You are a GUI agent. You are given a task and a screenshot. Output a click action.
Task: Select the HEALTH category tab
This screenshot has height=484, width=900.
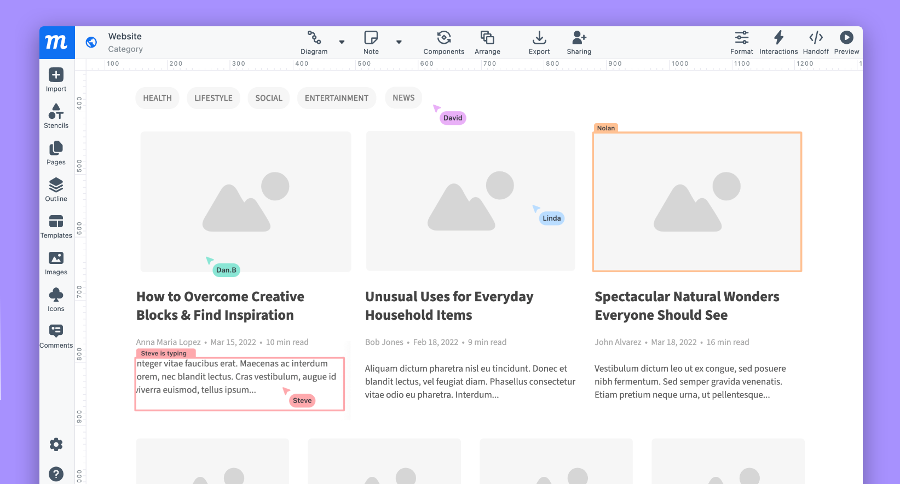[x=157, y=98]
